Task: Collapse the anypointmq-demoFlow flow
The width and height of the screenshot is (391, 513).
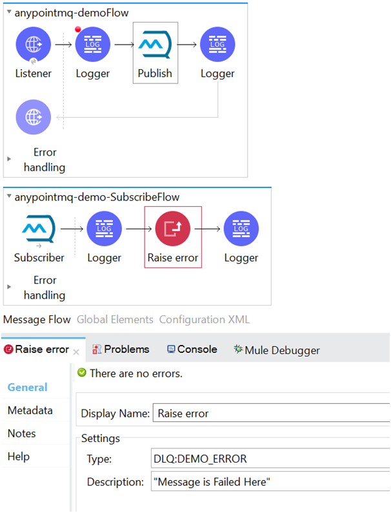Action: click(x=9, y=13)
